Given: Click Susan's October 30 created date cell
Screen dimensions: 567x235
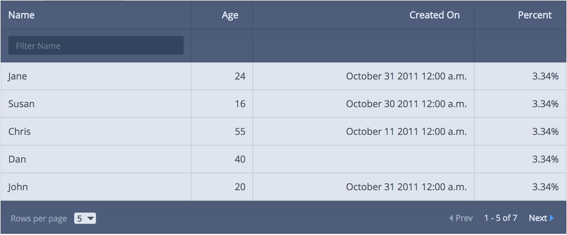Looking at the screenshot, I should [x=364, y=104].
